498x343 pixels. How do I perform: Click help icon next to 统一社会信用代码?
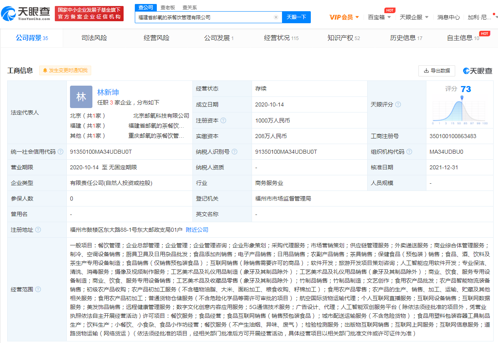pos(60,152)
